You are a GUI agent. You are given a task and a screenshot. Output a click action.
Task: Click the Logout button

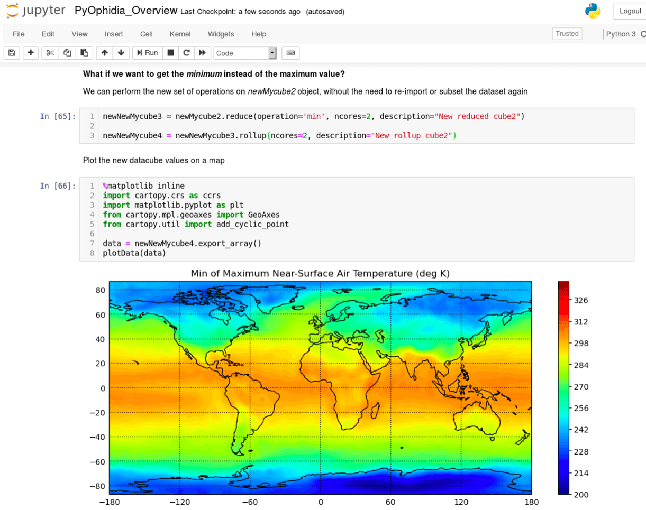(x=630, y=11)
